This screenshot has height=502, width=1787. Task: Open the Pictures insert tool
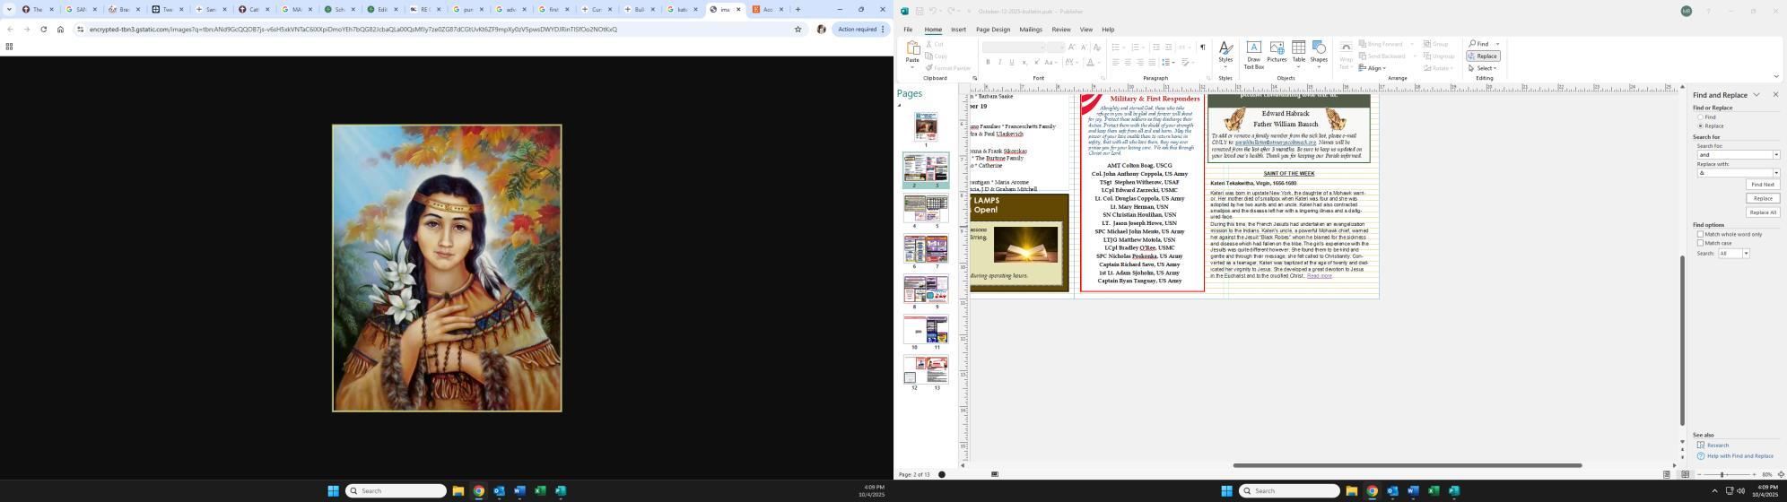tap(1277, 52)
